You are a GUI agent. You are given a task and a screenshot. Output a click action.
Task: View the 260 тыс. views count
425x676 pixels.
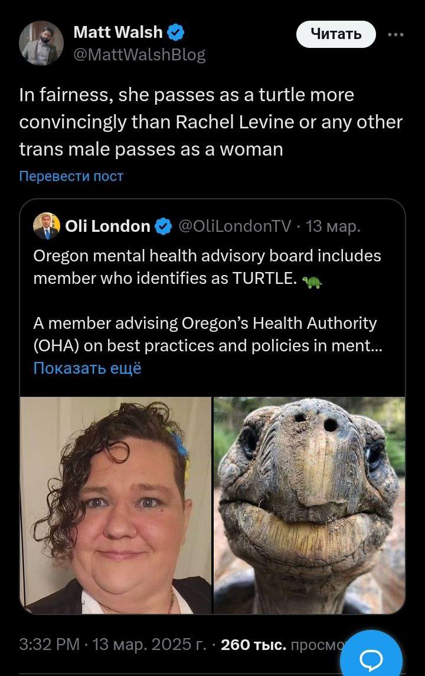(253, 644)
